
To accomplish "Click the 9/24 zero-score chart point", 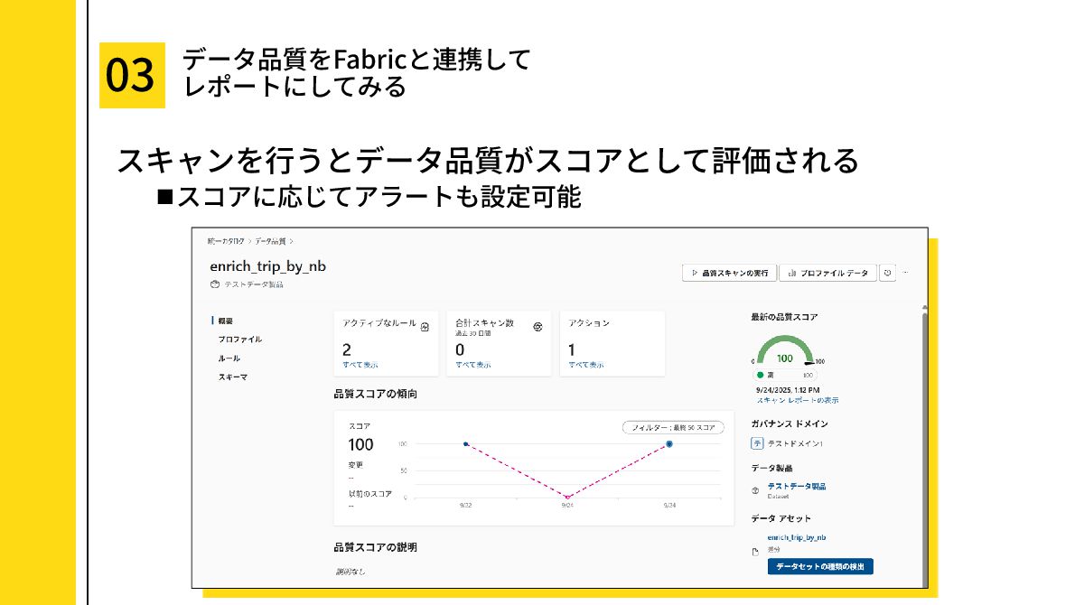I will pyautogui.click(x=567, y=497).
